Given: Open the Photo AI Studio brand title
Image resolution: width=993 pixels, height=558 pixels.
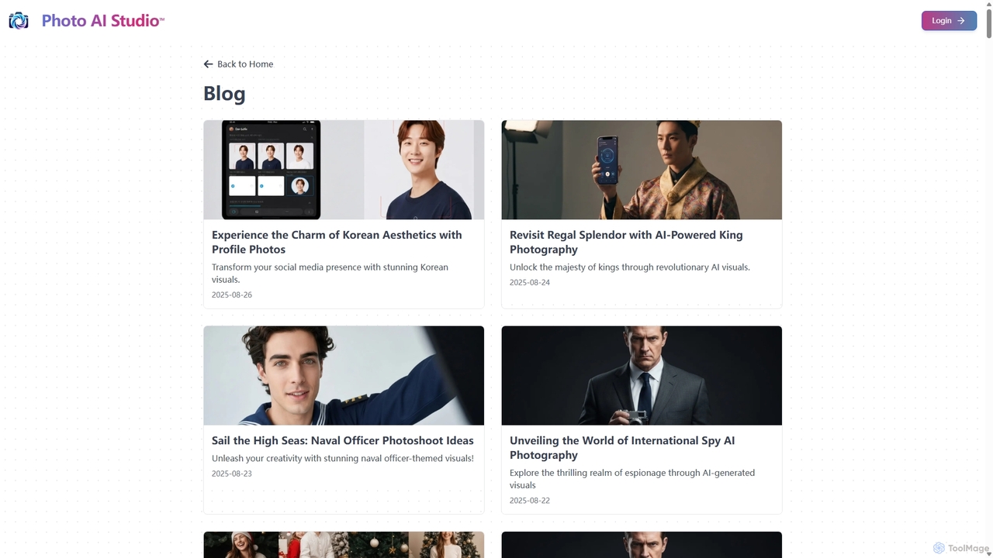Looking at the screenshot, I should 102,21.
